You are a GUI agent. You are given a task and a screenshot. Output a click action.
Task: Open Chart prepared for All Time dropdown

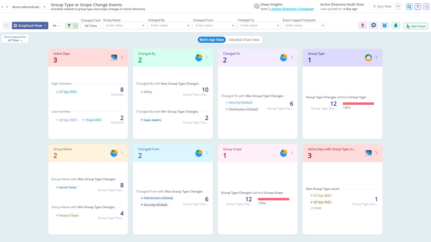pos(15,40)
